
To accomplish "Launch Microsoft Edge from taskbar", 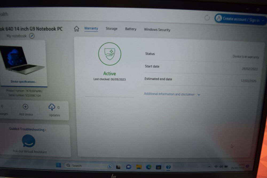I will coord(149,167).
